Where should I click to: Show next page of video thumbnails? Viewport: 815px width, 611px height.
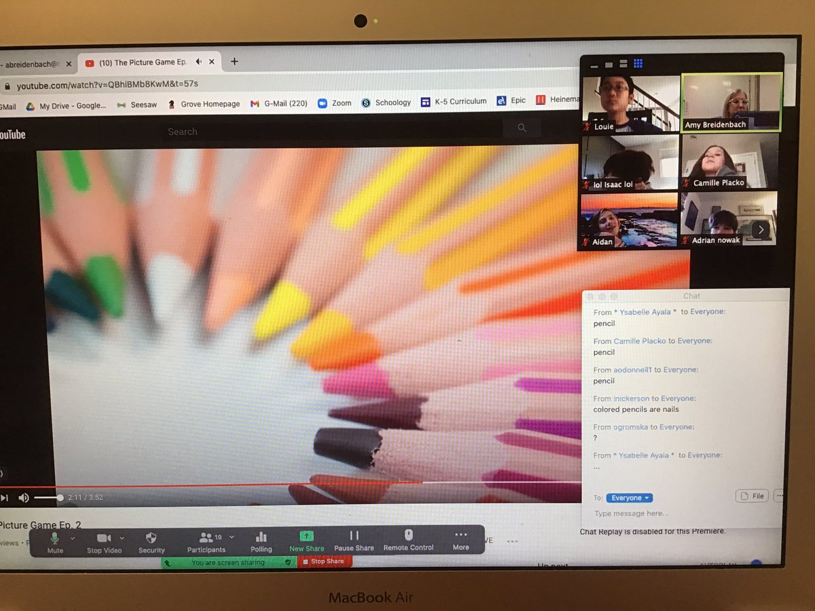tap(761, 230)
